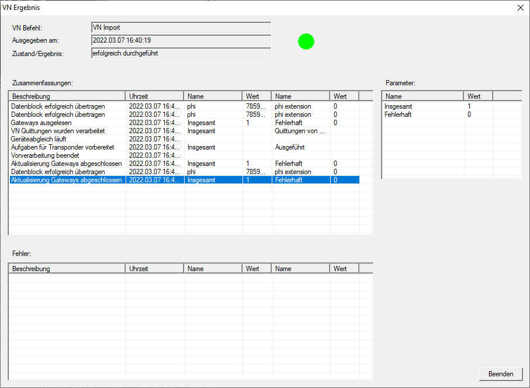Sort summaries by Beschreibung column header
The image size is (530, 388).
coord(67,96)
